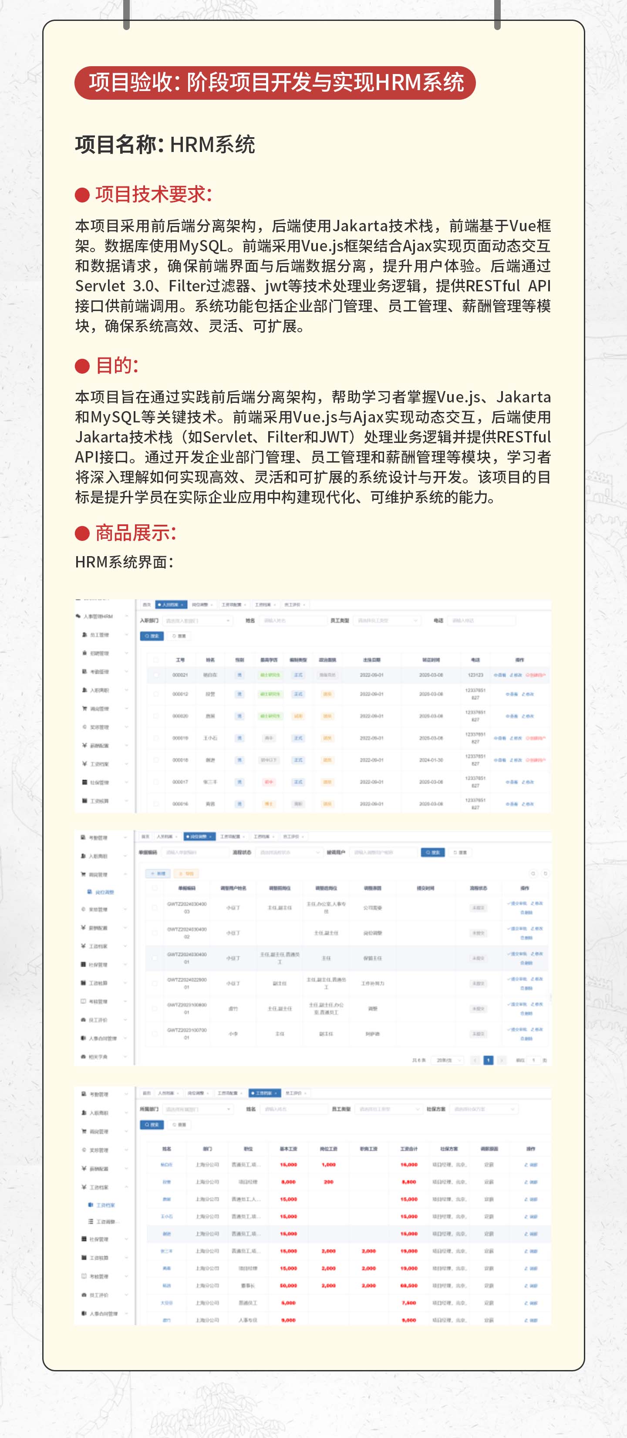Collapse 人事管理HRM chevron in employee list sidebar

(127, 616)
